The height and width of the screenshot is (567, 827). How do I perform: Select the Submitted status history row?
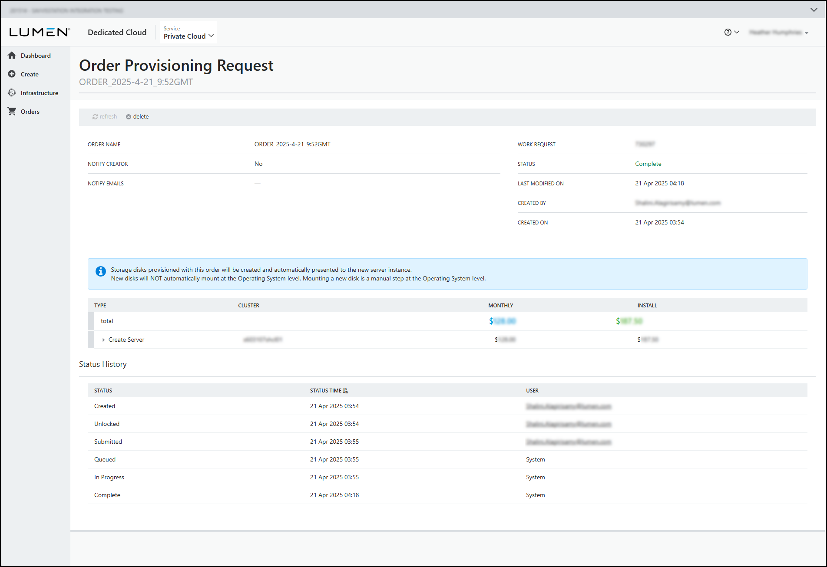pyautogui.click(x=447, y=442)
